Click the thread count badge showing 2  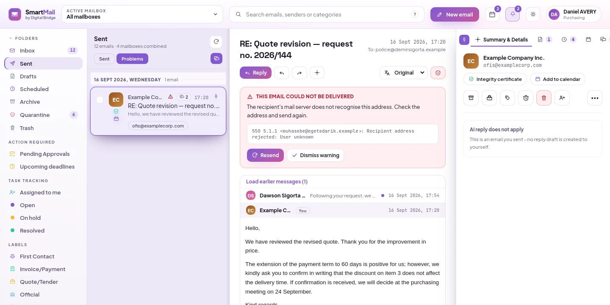click(x=183, y=97)
